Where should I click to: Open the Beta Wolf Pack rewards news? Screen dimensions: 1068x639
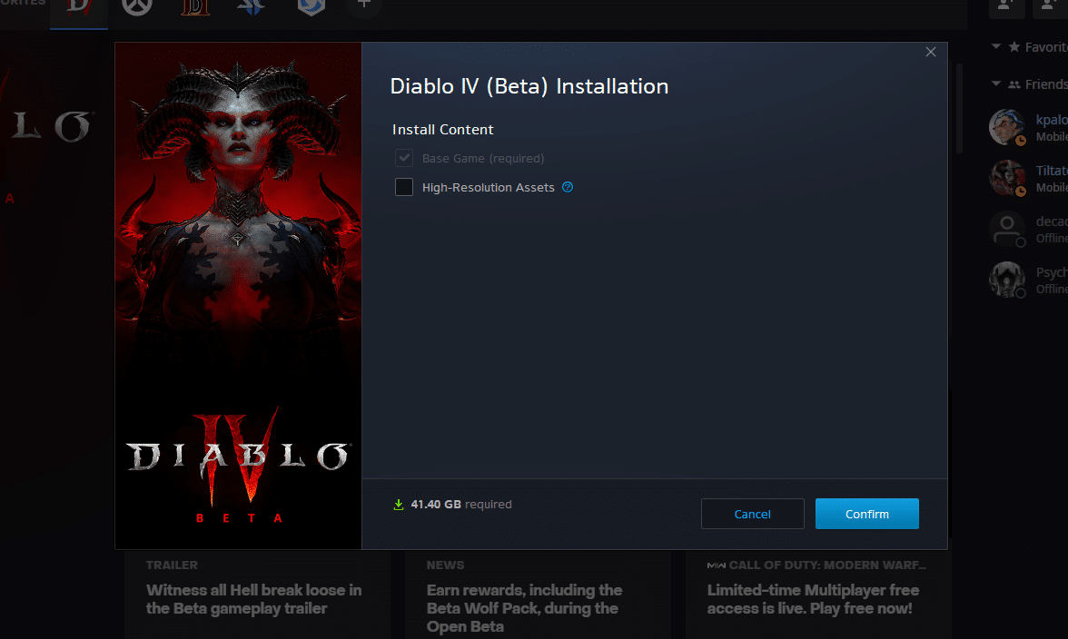pyautogui.click(x=524, y=607)
